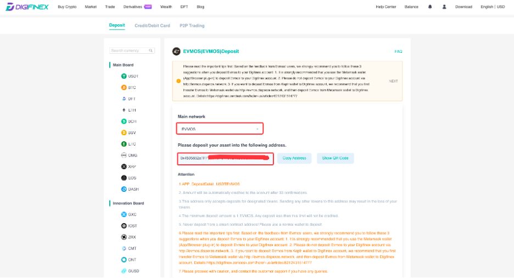Switch to the Deposit tab
The height and width of the screenshot is (278, 514).
click(x=117, y=25)
